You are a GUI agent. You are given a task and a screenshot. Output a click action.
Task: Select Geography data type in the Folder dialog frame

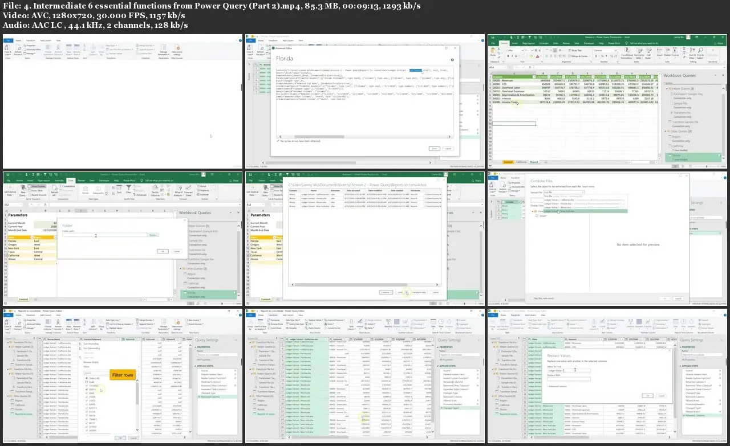98,190
